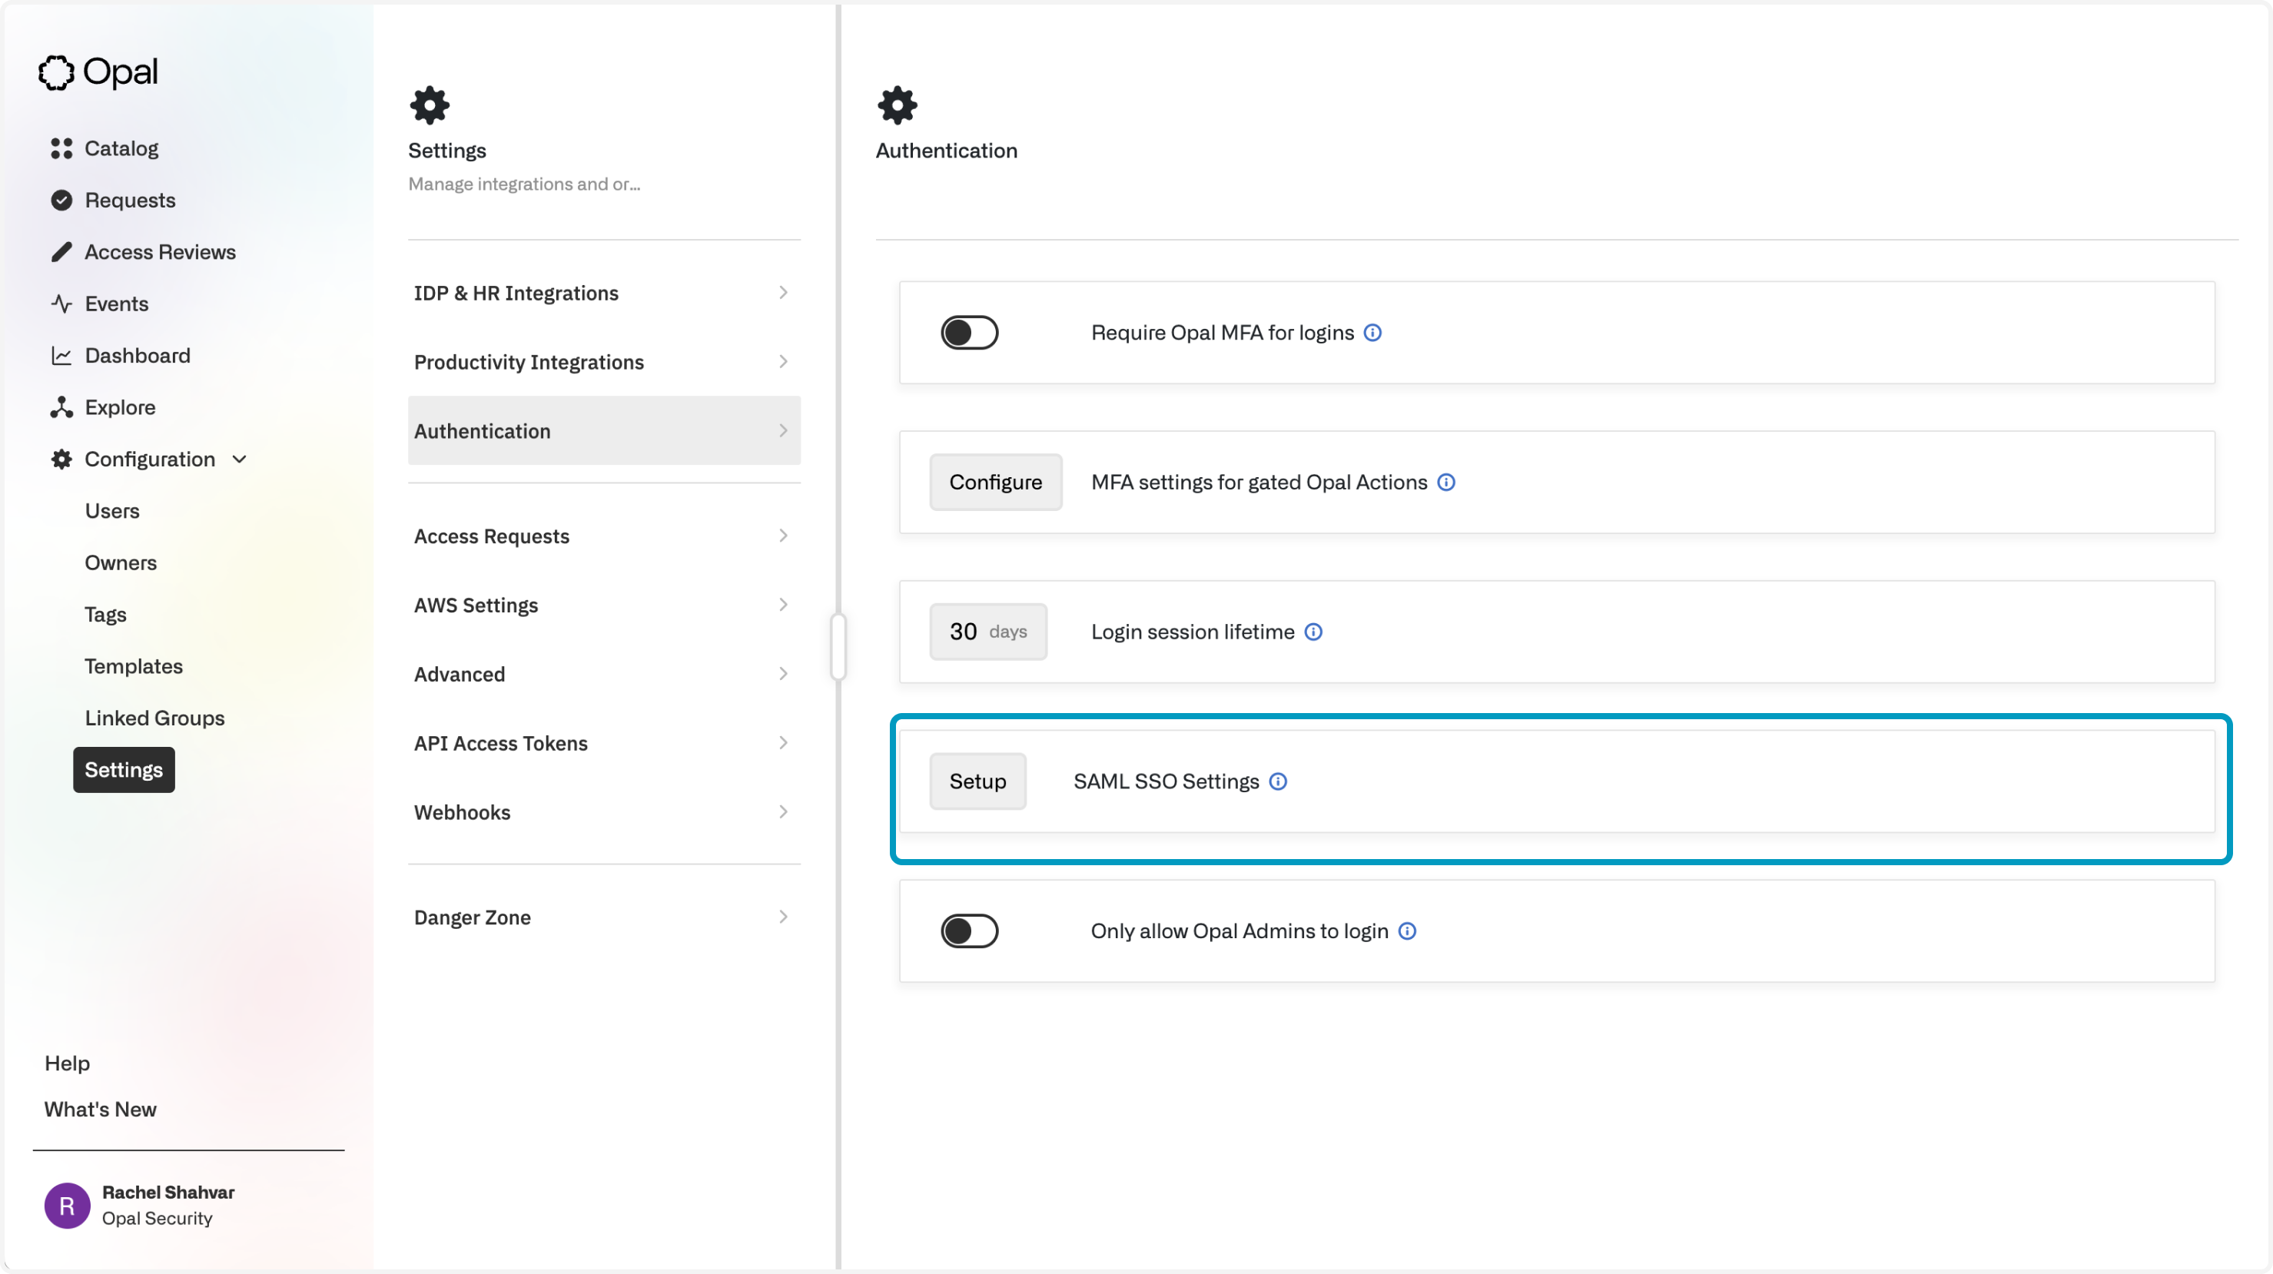Click Rachel Shahvar's purple avatar
The height and width of the screenshot is (1274, 2273).
(x=67, y=1206)
